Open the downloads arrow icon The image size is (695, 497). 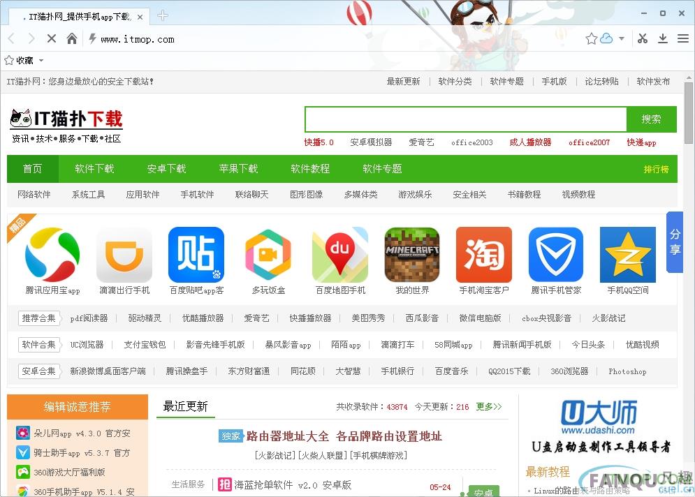(x=663, y=39)
